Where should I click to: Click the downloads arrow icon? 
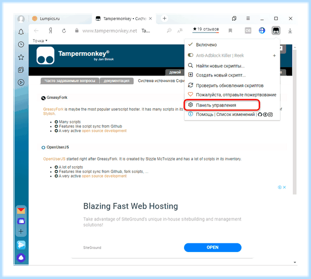(x=290, y=31)
